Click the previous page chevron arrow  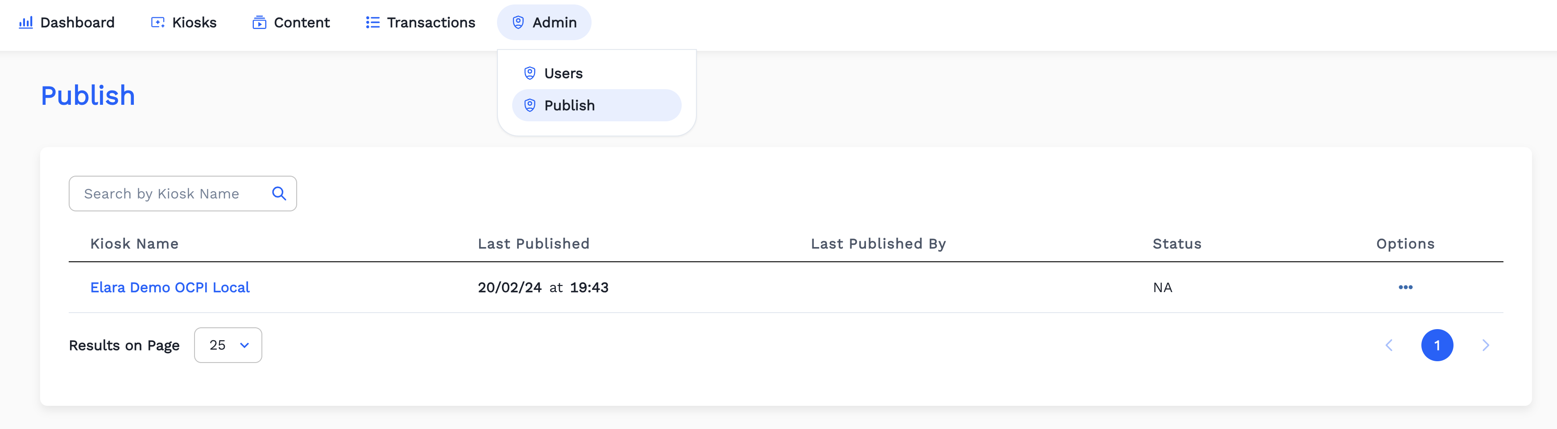click(1389, 345)
